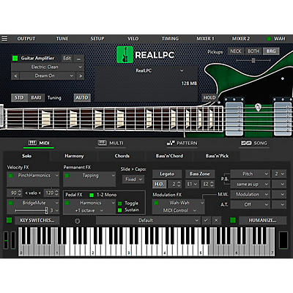Viewport: 293px width, 293px height.
Task: Select STD tuning
Action: (19, 97)
